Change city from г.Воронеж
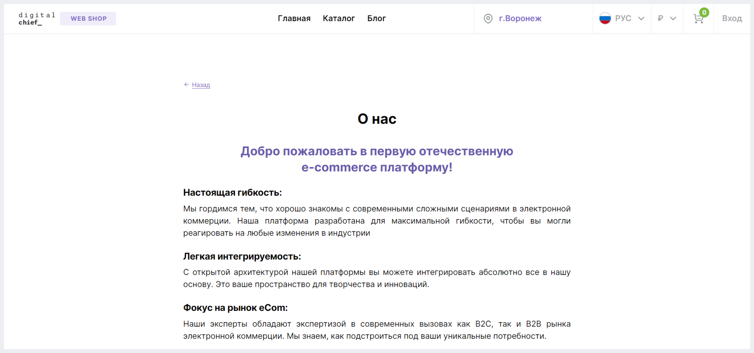The height and width of the screenshot is (353, 754). click(x=520, y=18)
